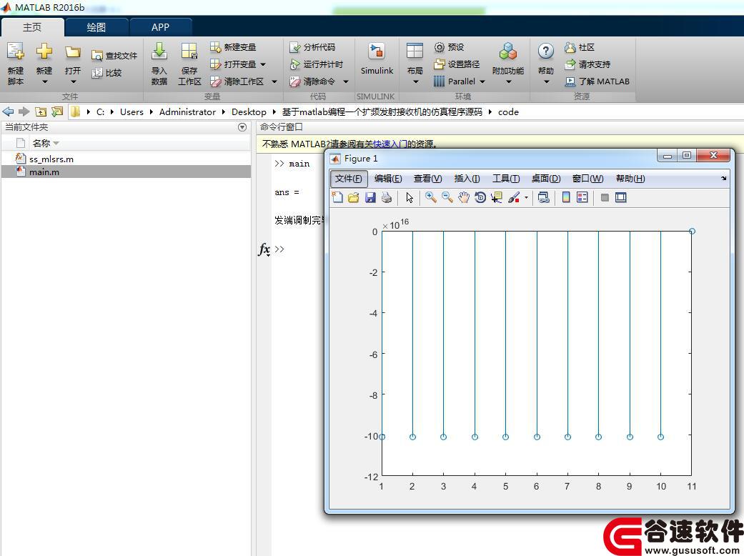Expand the Open (打开) dropdown arrow
744x556 pixels.
(x=73, y=82)
